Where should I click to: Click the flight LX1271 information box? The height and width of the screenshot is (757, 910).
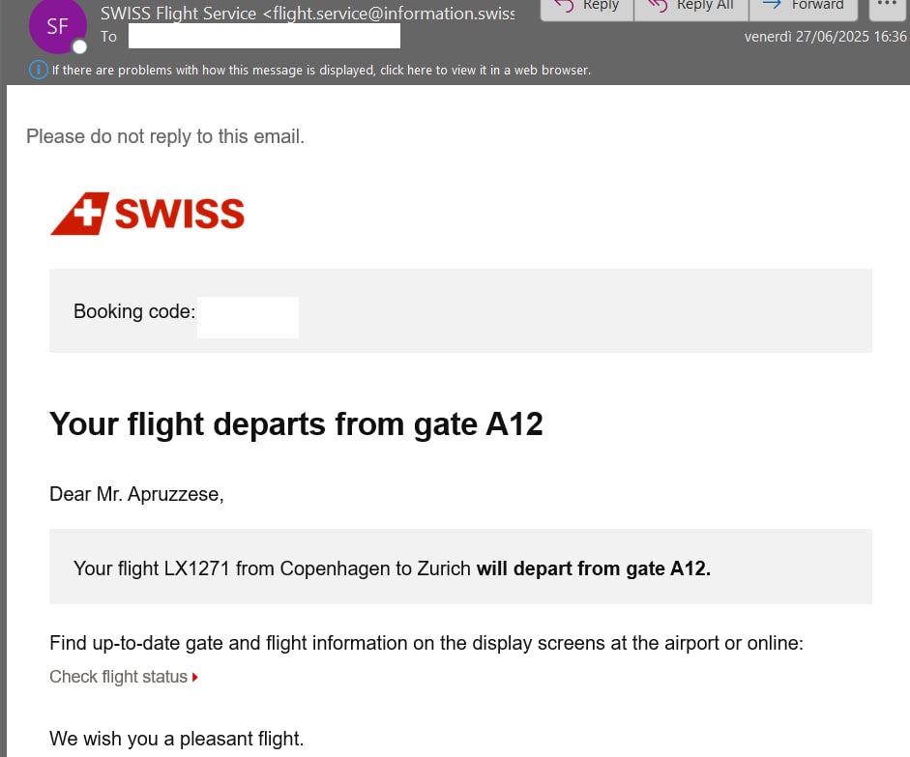(460, 567)
